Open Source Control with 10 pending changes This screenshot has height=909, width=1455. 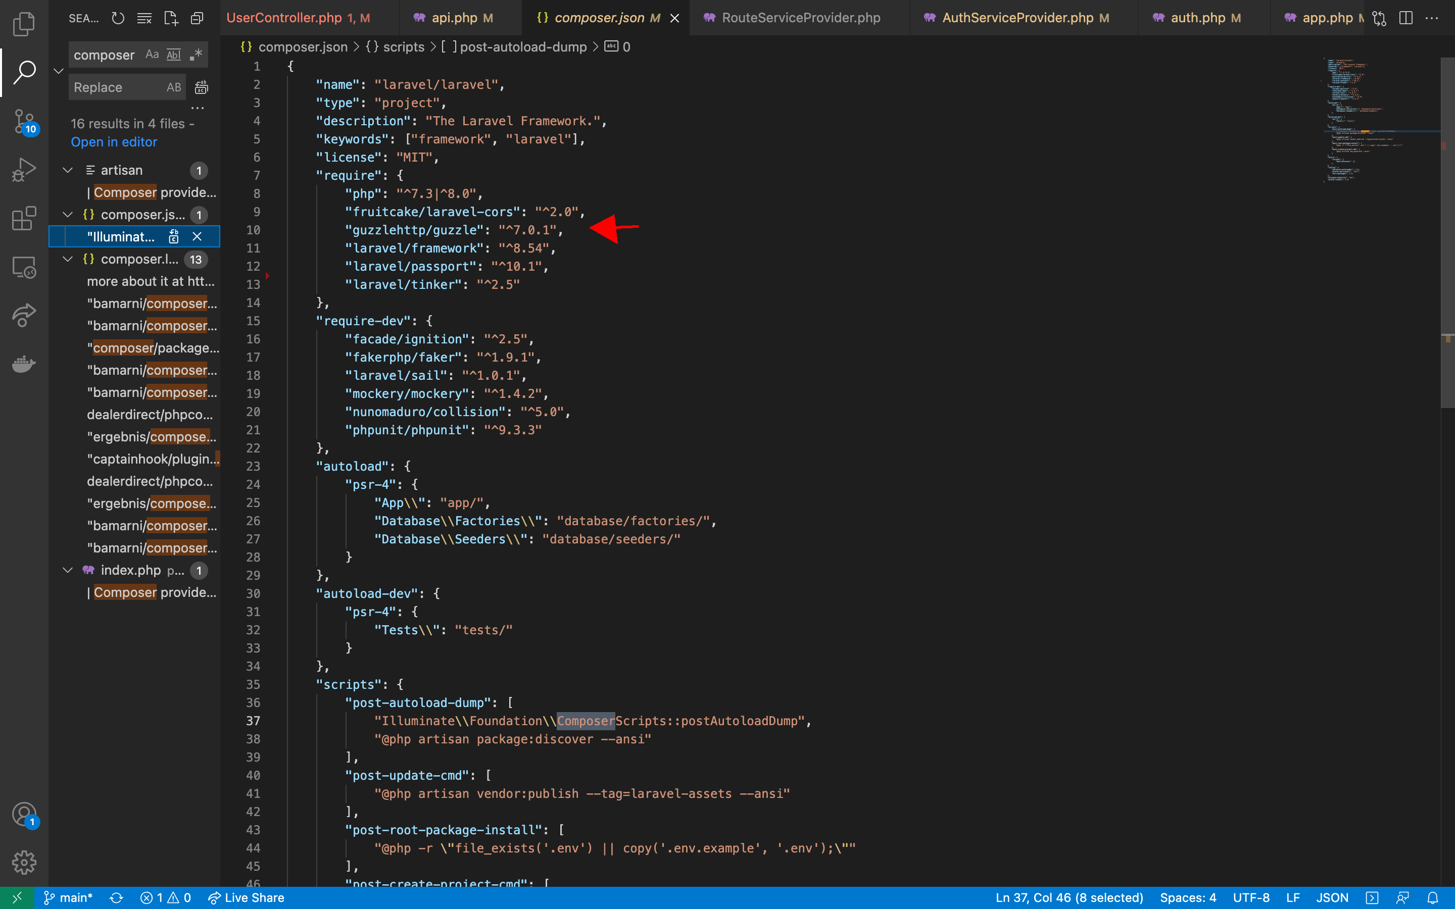point(24,122)
